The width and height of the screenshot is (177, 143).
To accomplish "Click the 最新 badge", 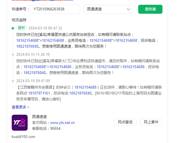I will click(x=21, y=28).
